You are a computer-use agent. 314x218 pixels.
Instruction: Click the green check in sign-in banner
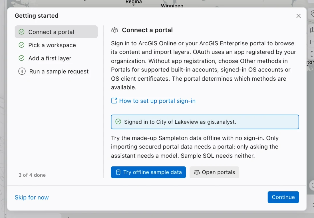point(118,122)
